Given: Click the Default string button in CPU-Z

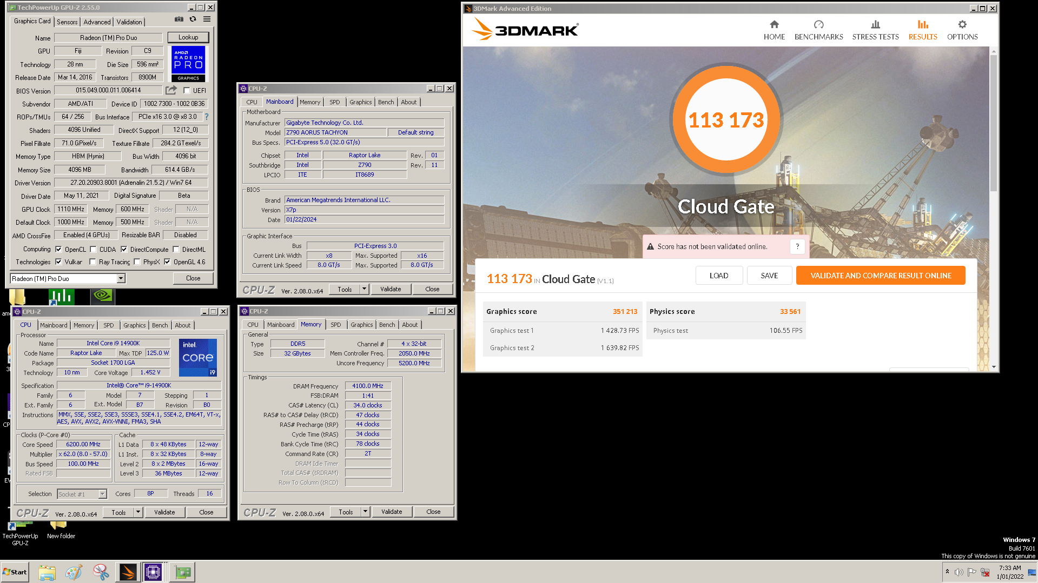Looking at the screenshot, I should tap(416, 132).
